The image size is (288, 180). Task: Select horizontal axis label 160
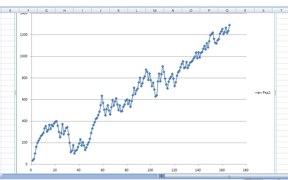point(222,170)
